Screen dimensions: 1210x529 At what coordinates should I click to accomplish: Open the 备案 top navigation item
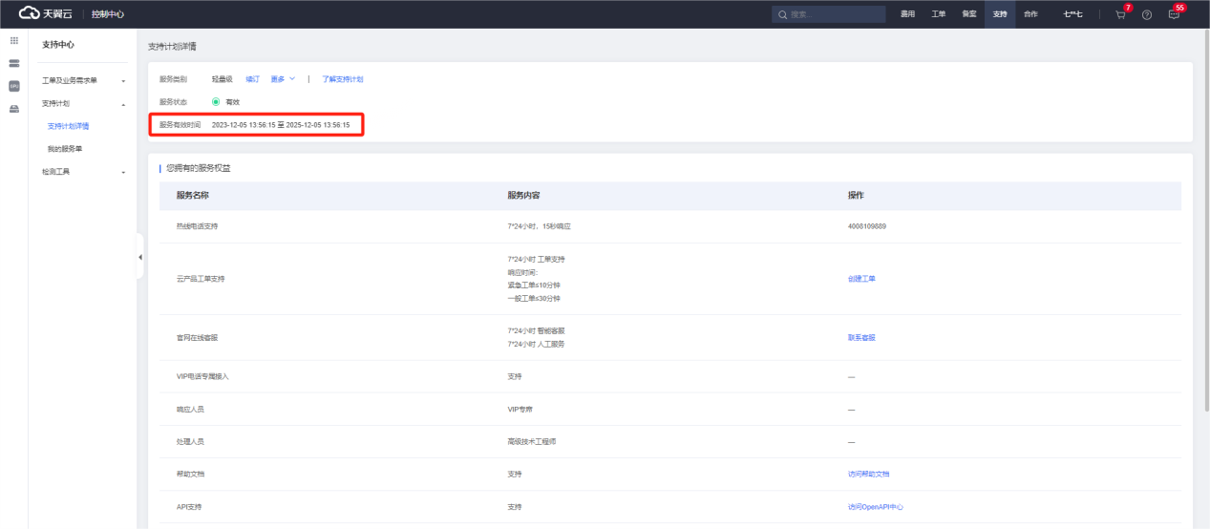[x=968, y=14]
